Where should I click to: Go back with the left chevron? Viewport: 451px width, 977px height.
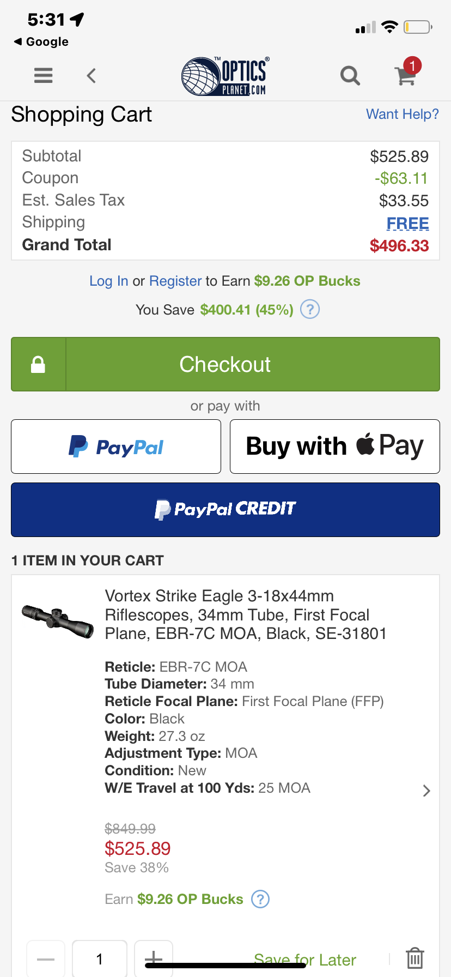coord(92,75)
